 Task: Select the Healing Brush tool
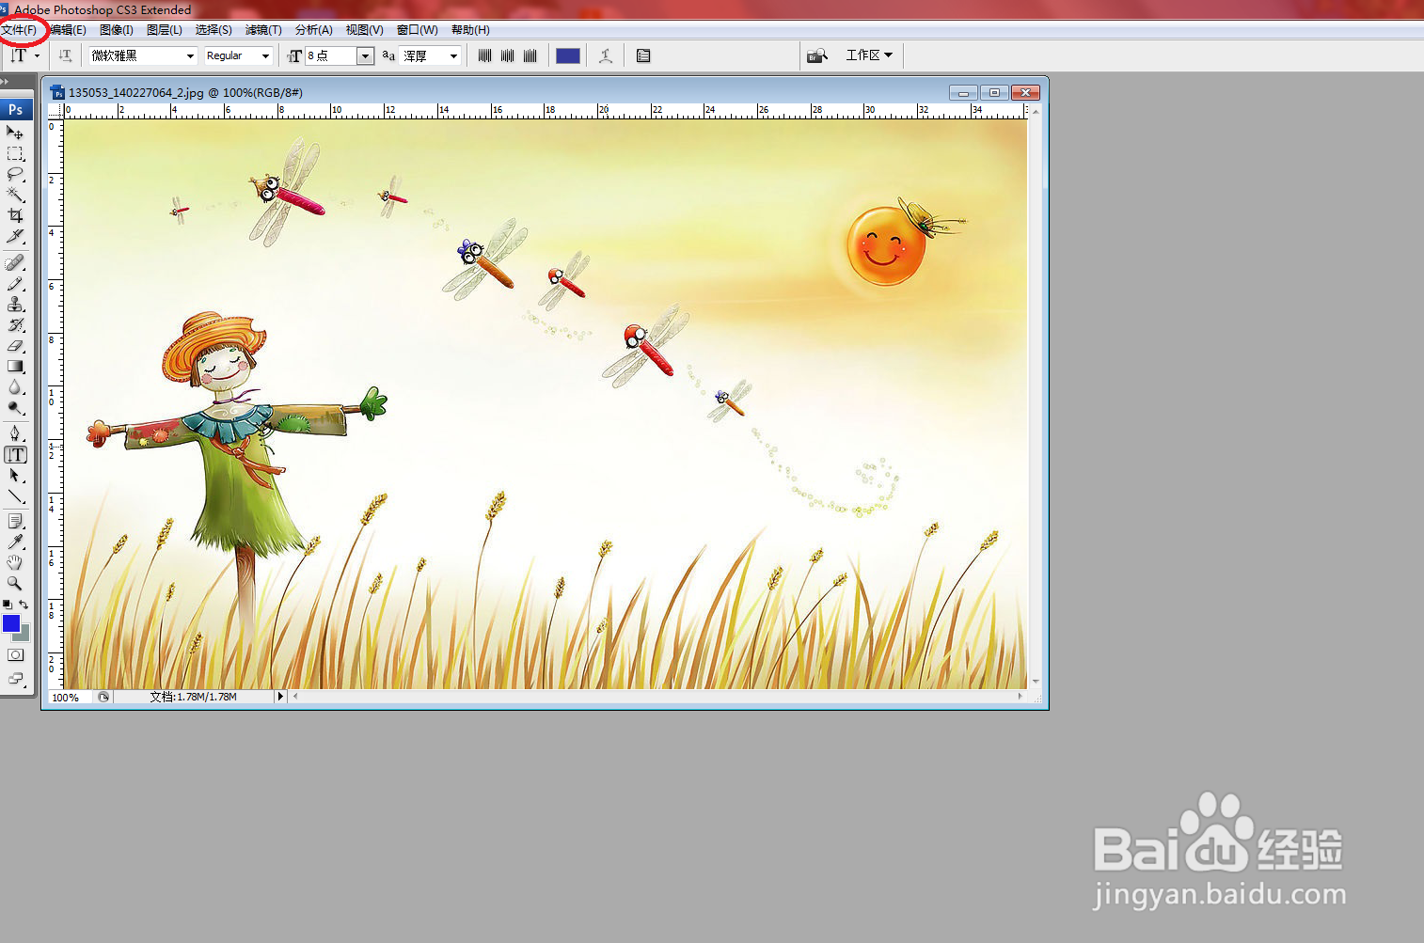point(15,263)
